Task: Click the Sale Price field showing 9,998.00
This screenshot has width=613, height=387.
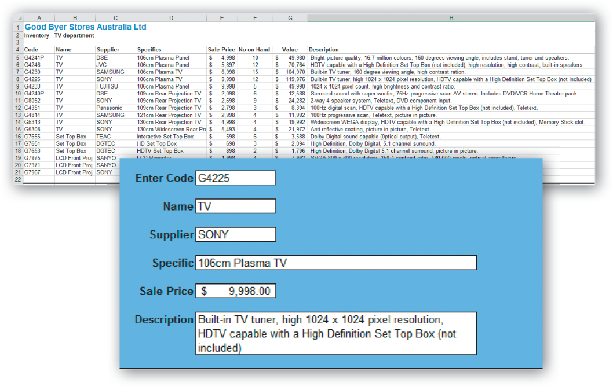Action: (x=236, y=291)
